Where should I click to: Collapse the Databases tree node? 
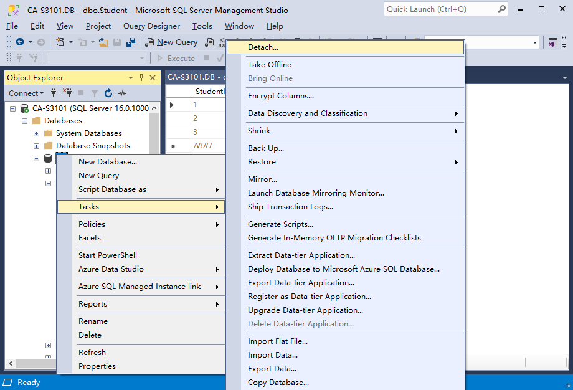[25, 121]
